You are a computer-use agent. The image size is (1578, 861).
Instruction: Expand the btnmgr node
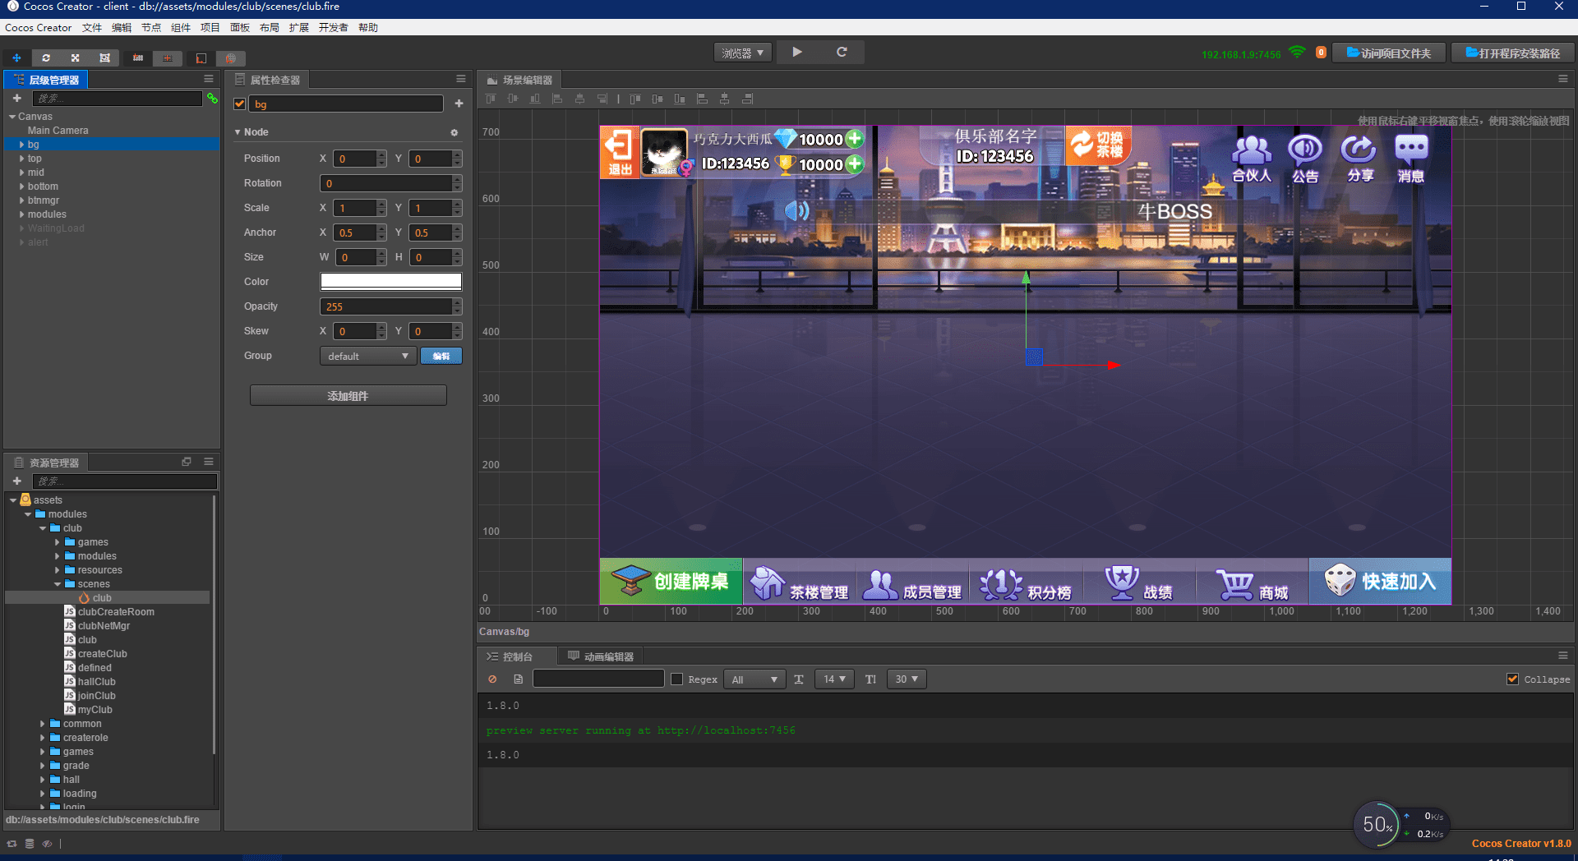21,200
